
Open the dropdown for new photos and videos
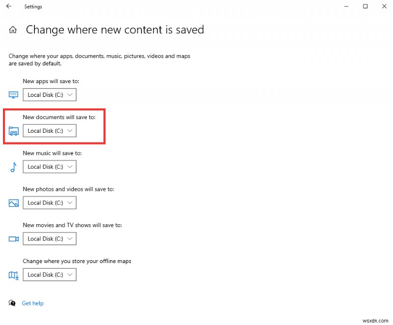point(49,203)
